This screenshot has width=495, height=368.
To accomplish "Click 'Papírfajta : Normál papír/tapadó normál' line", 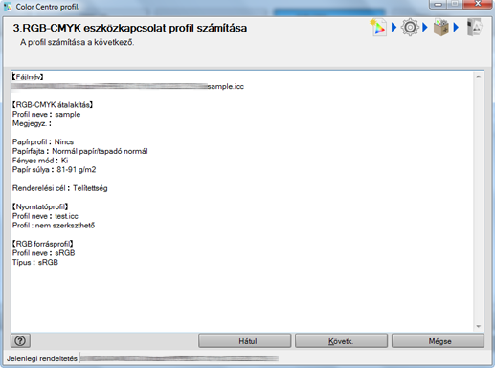I will pyautogui.click(x=79, y=151).
